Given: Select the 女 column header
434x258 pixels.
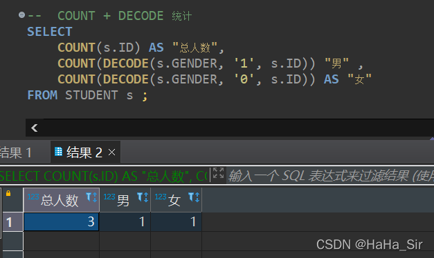Looking at the screenshot, I should pyautogui.click(x=177, y=200).
